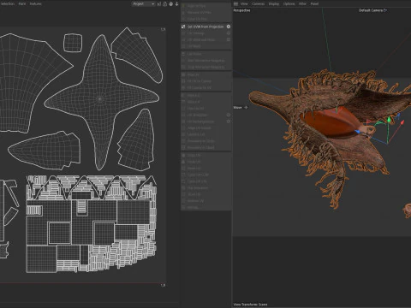The image size is (411, 308).
Task: Open the UV editor Textures menu
Action: pyautogui.click(x=36, y=3)
